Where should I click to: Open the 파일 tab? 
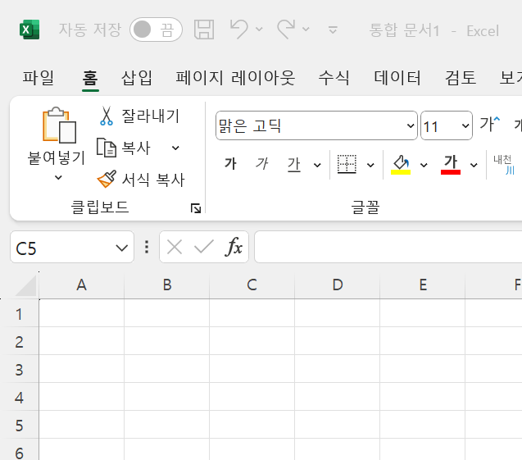click(39, 78)
